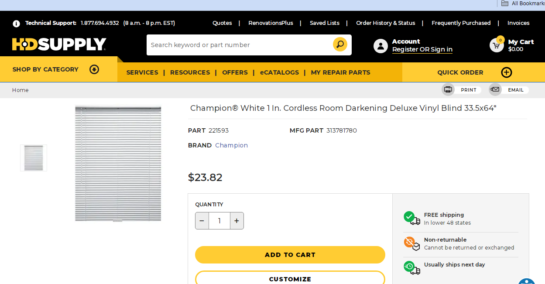Click the account avatar icon

click(x=380, y=45)
